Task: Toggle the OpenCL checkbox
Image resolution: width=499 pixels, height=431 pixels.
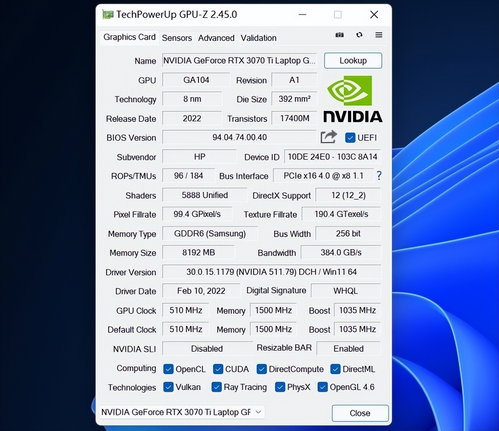Action: 168,369
